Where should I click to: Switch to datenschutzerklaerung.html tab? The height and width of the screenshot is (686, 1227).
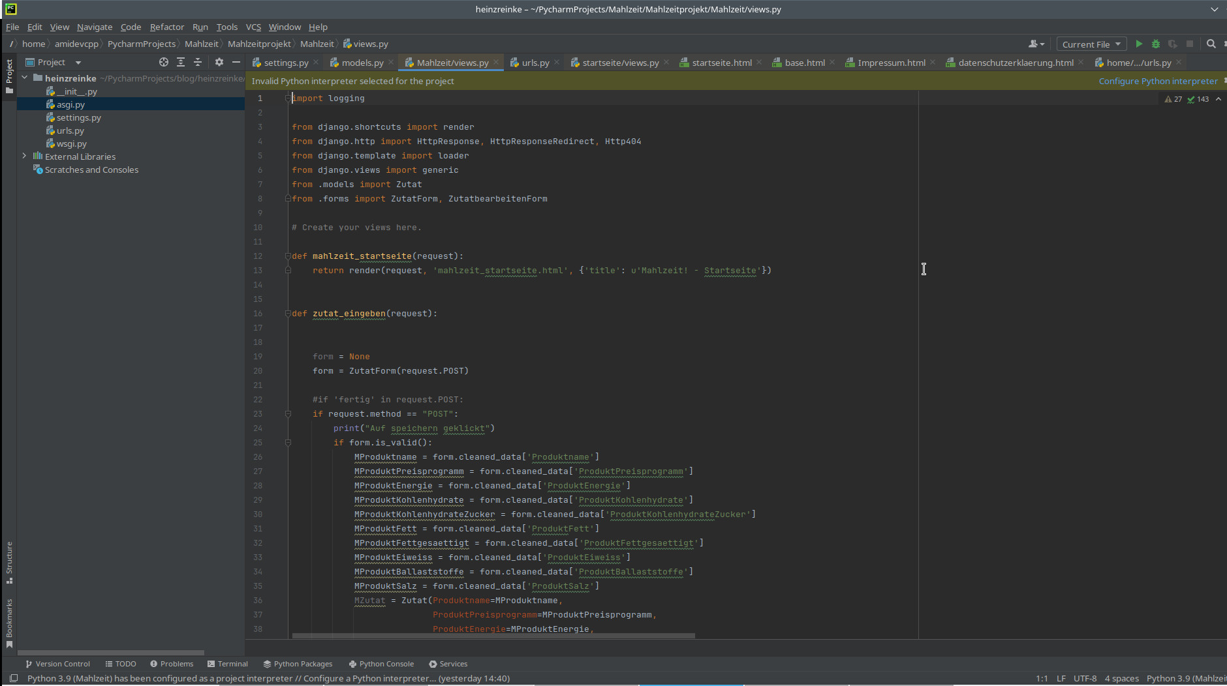[x=1016, y=63]
